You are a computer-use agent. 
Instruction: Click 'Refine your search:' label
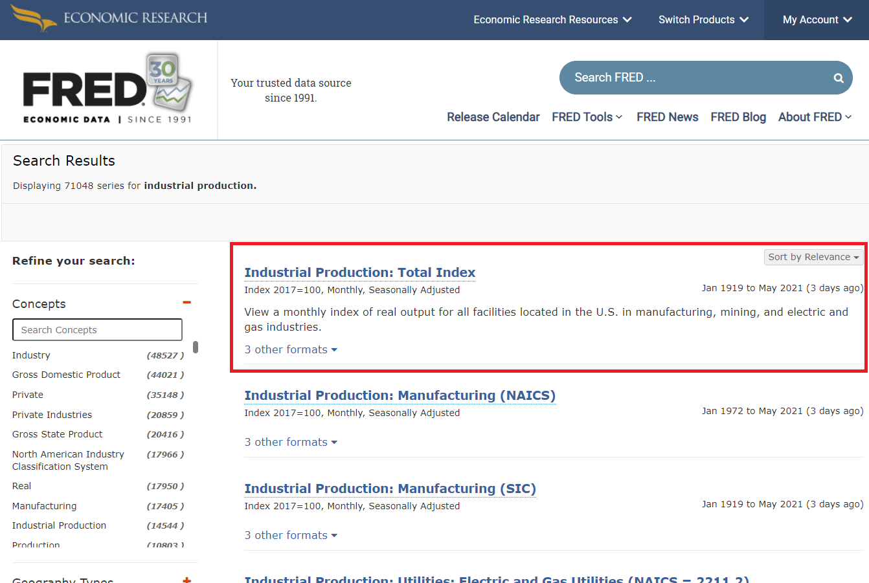[74, 261]
